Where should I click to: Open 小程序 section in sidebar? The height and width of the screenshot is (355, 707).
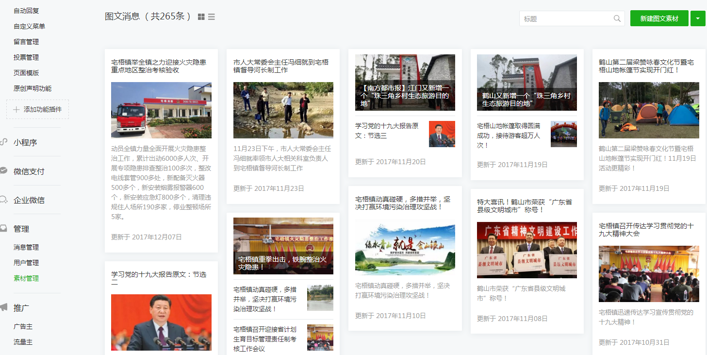click(25, 142)
